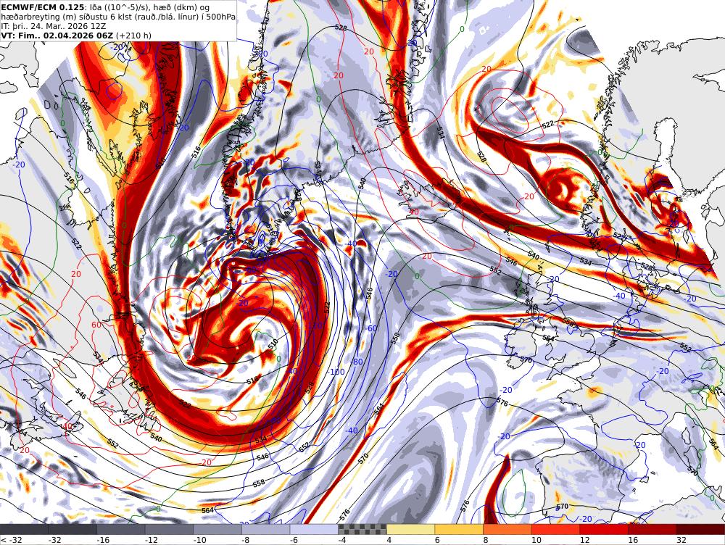Click the '10' legend label
725x545 pixels.
(536, 540)
